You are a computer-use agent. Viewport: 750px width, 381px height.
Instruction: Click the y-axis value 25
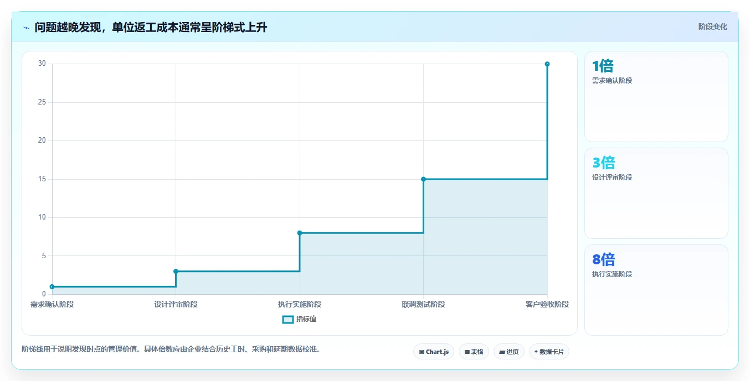pyautogui.click(x=42, y=102)
